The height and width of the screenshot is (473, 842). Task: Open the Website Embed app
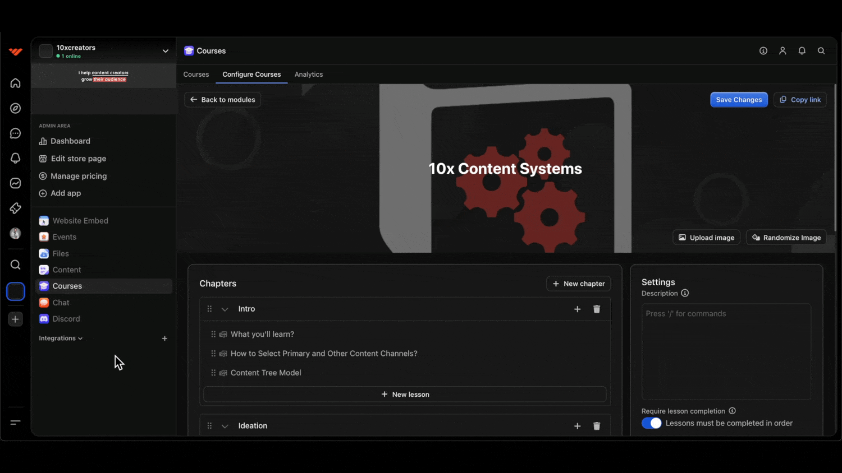(103, 221)
